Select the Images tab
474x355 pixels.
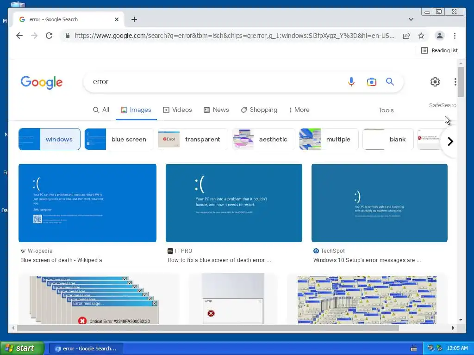pos(136,110)
